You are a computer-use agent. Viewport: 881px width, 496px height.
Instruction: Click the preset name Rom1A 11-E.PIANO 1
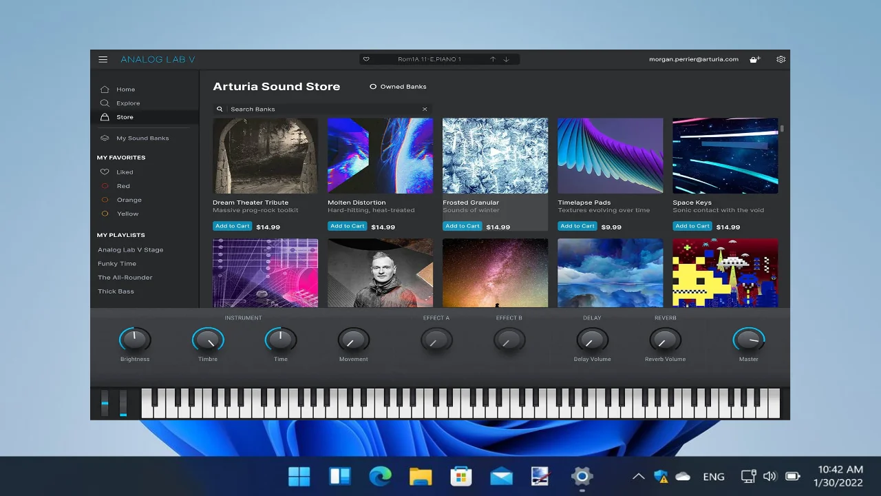429,59
